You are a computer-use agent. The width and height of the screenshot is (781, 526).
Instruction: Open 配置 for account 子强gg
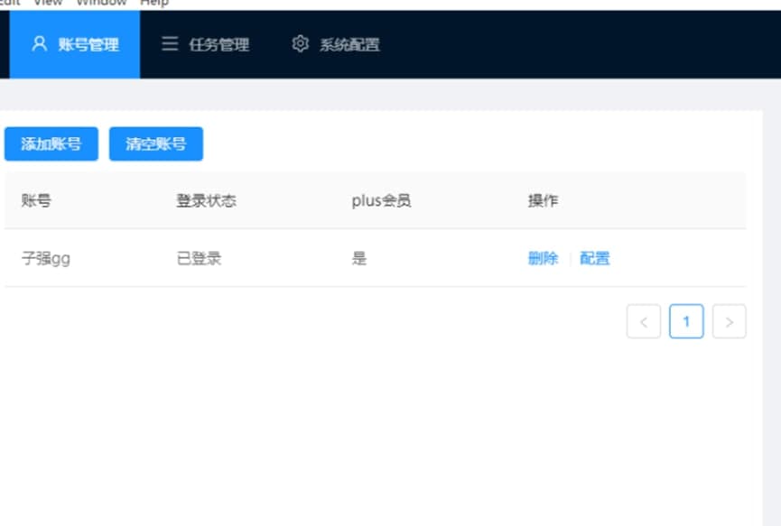point(595,257)
